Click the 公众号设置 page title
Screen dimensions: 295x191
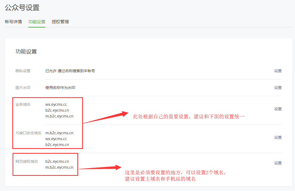pos(22,8)
